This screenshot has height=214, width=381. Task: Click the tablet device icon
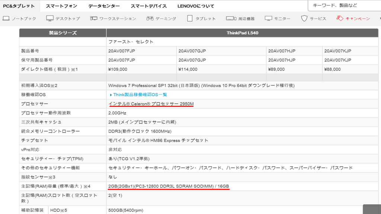[190, 18]
